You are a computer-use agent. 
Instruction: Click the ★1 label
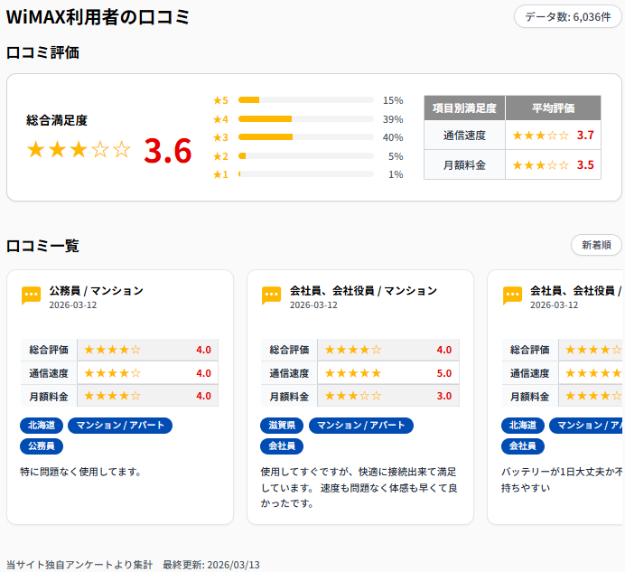tap(220, 174)
